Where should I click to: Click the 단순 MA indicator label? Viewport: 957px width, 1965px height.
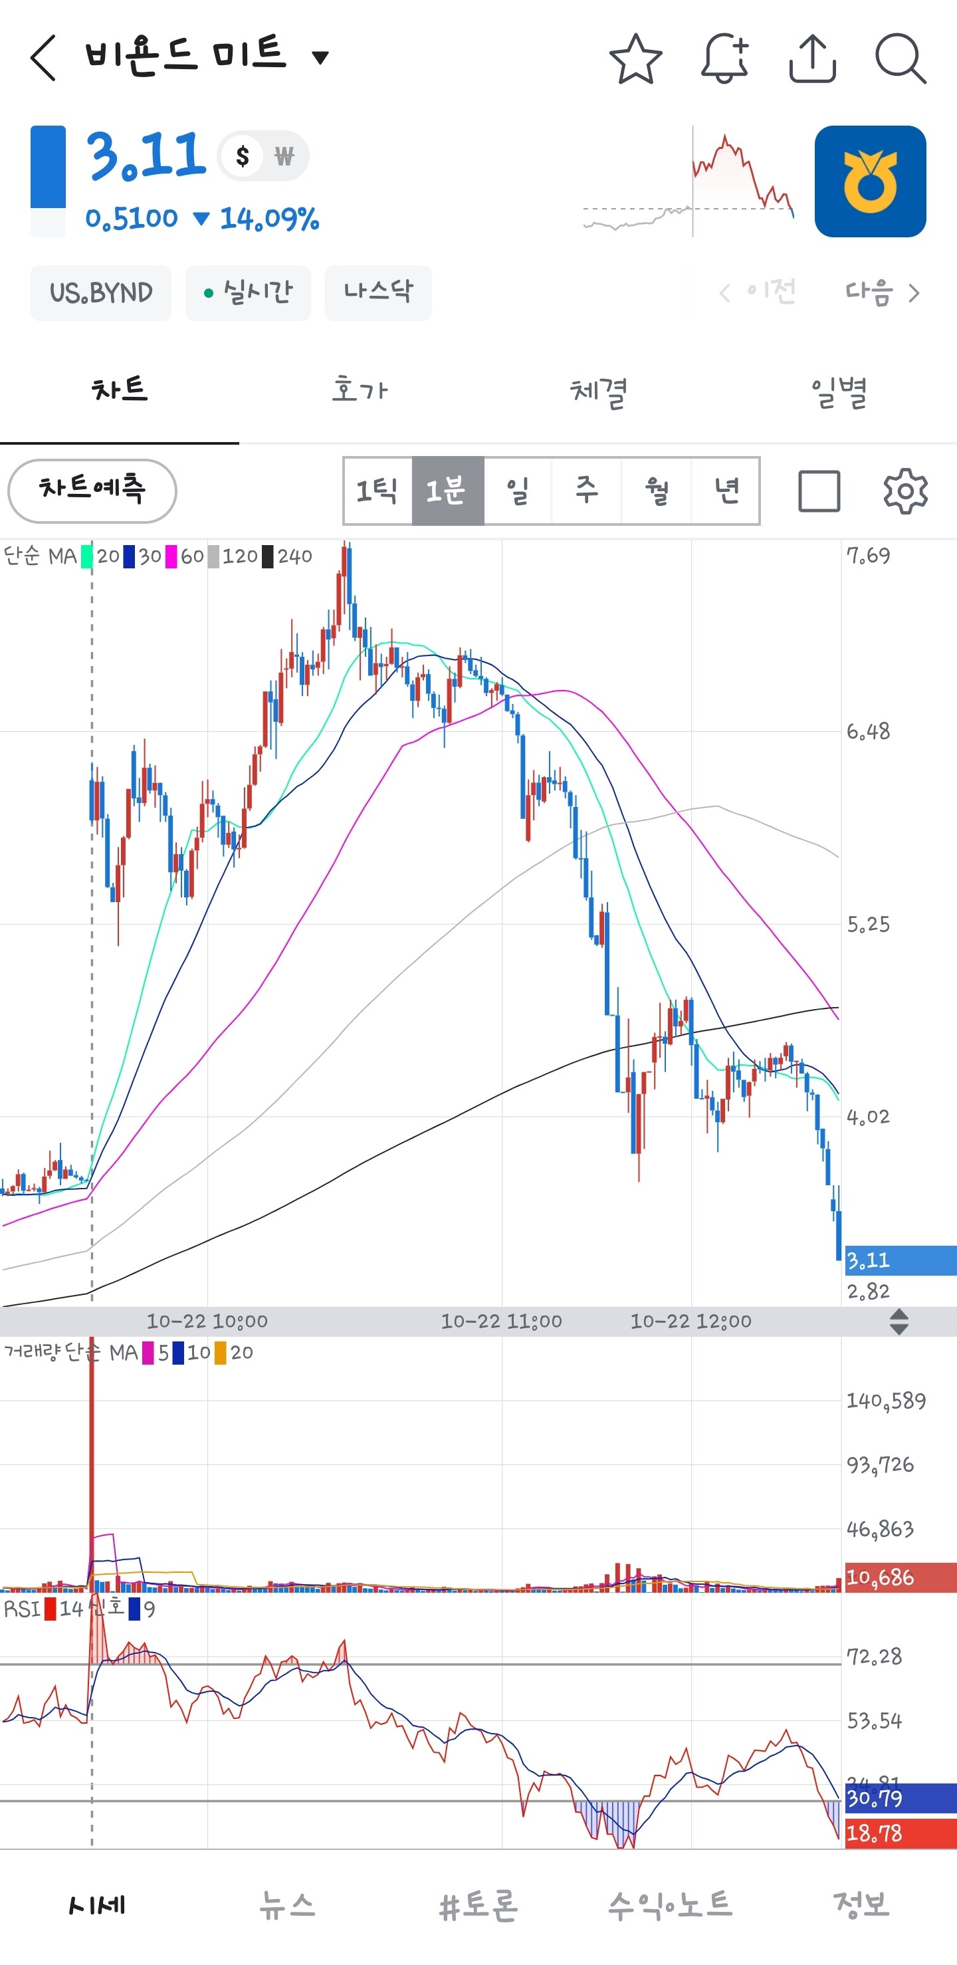tap(41, 556)
